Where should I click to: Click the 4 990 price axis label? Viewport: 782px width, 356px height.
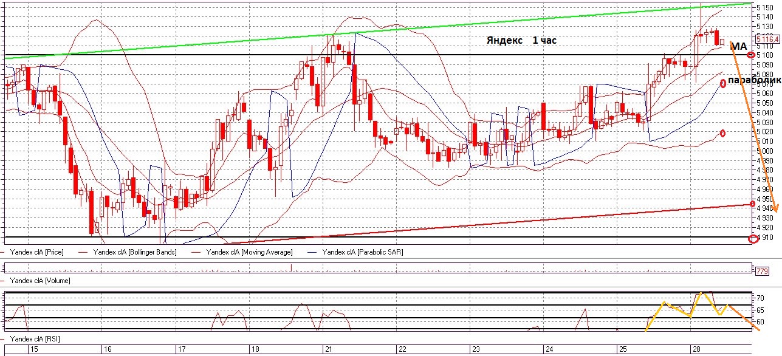764,161
